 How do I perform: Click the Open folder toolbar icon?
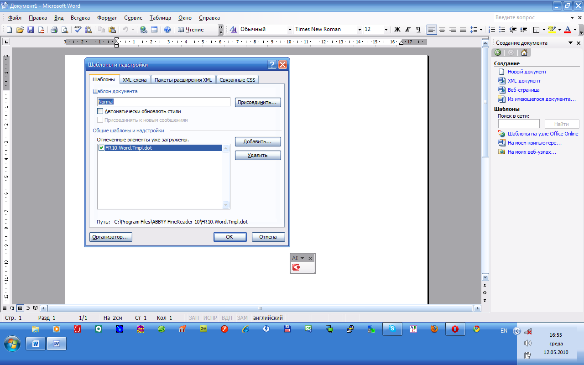coord(20,30)
